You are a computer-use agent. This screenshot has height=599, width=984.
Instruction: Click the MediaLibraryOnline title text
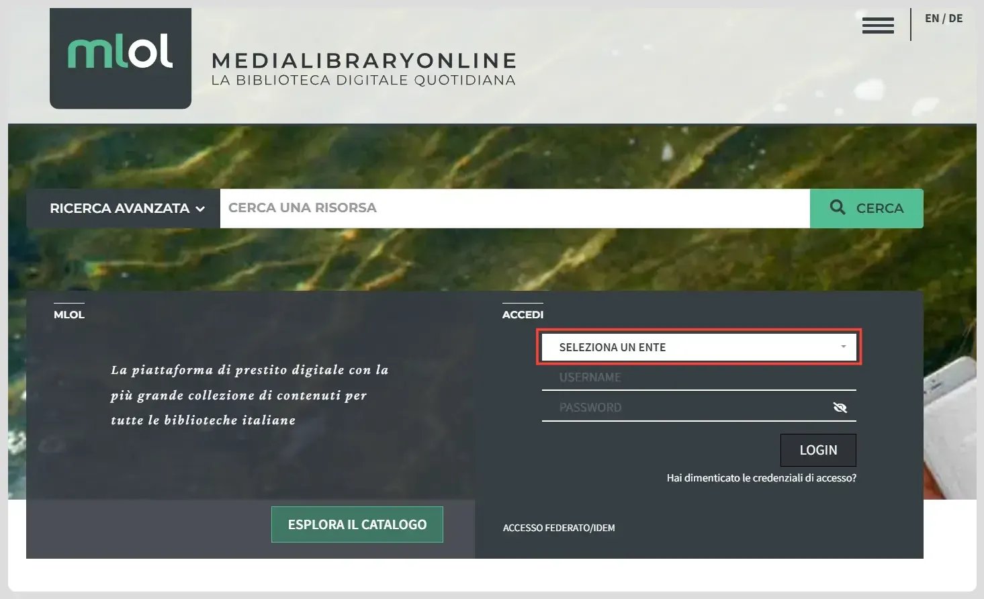point(364,60)
